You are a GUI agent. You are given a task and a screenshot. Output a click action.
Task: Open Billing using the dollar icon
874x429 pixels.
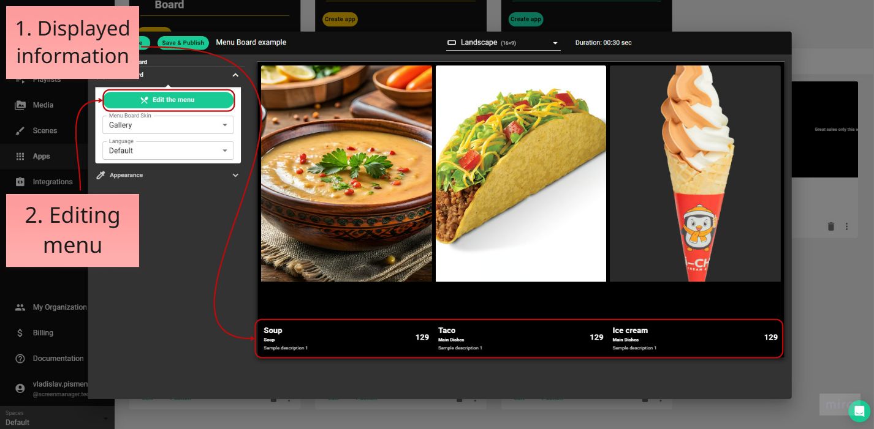(21, 333)
